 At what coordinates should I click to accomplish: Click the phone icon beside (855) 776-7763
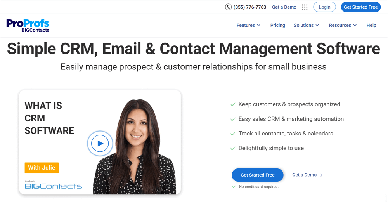click(228, 7)
